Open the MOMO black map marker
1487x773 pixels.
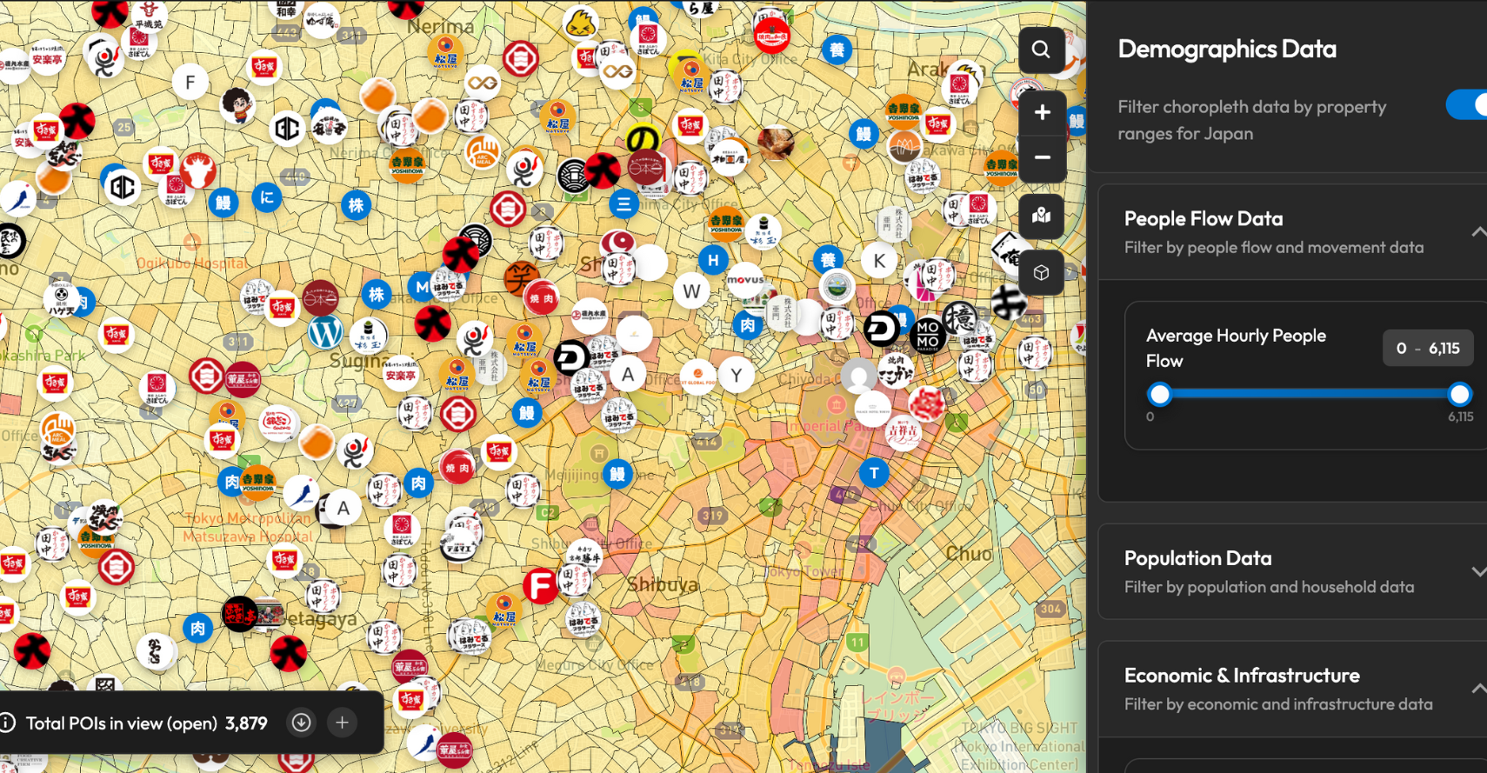point(928,334)
